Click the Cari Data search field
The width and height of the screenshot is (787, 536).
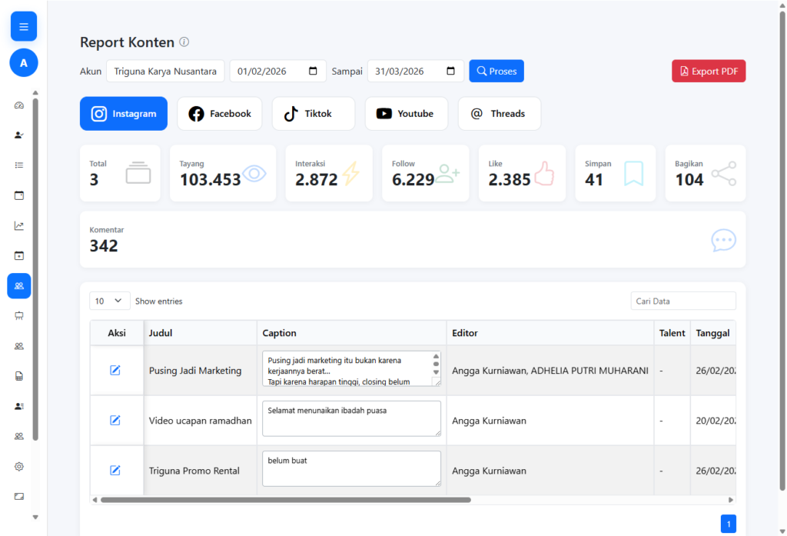coord(682,301)
